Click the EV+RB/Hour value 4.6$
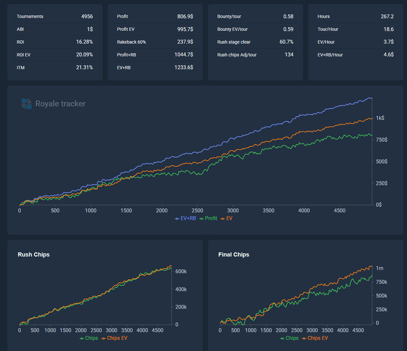The width and height of the screenshot is (407, 351). click(x=388, y=55)
